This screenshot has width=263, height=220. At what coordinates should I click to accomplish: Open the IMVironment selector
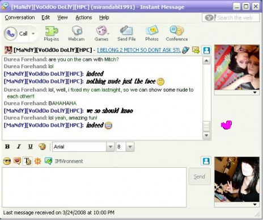(x=64, y=161)
